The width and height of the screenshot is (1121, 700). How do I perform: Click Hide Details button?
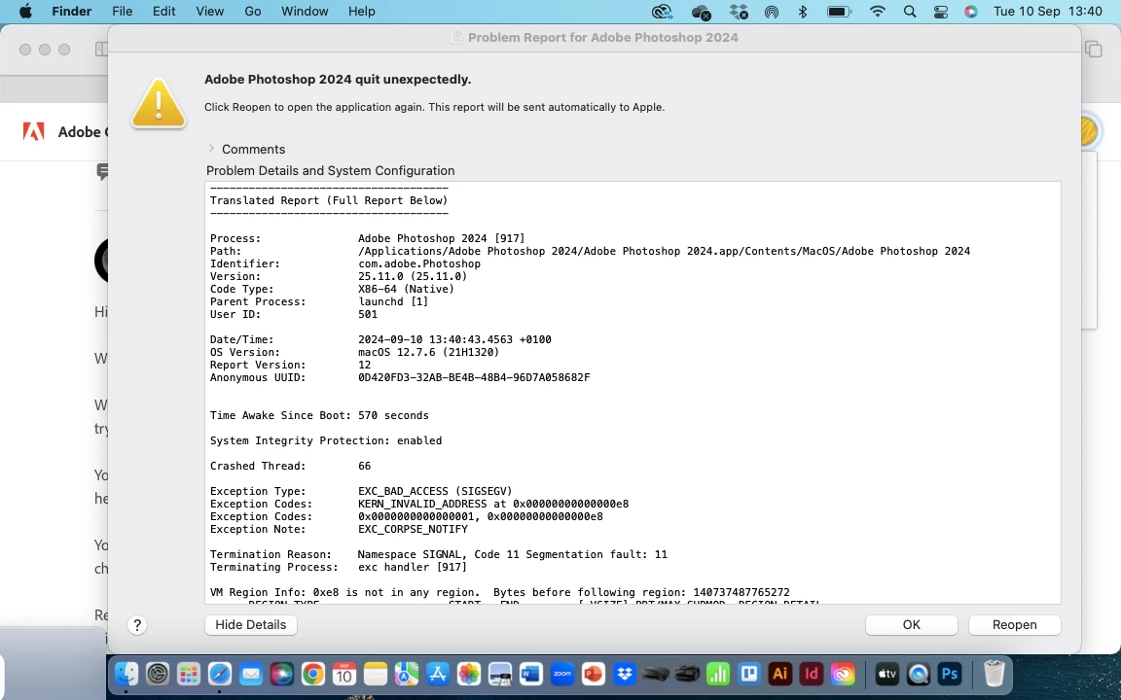click(x=251, y=624)
